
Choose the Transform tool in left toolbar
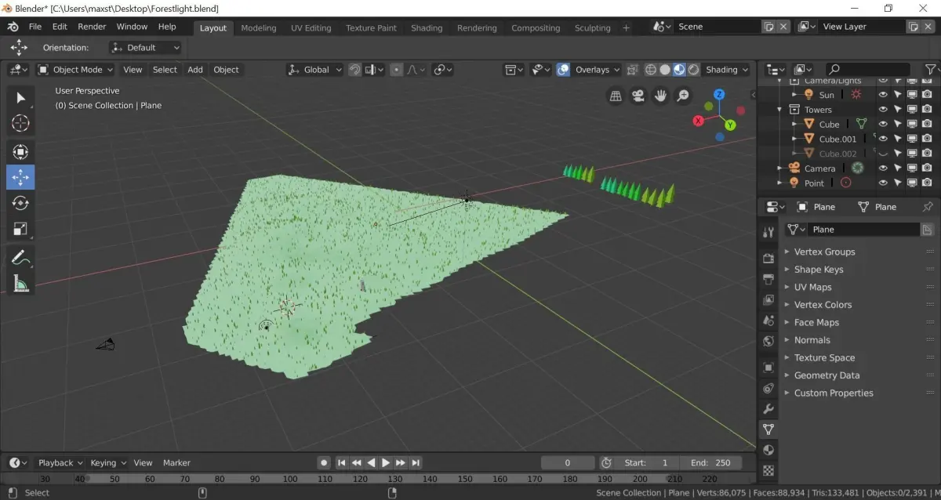pyautogui.click(x=20, y=151)
